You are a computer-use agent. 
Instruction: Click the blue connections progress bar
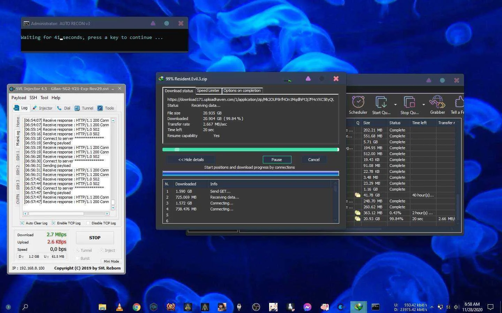(x=251, y=173)
